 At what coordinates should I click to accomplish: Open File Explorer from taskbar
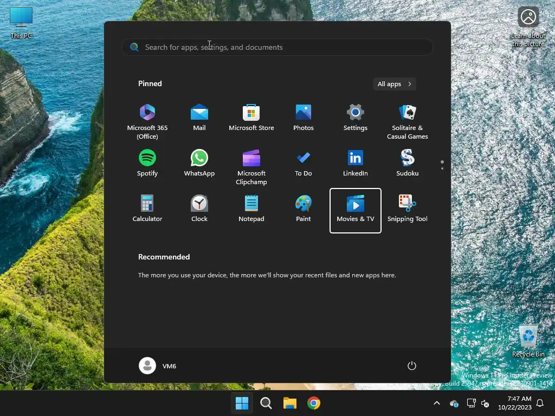click(x=290, y=403)
